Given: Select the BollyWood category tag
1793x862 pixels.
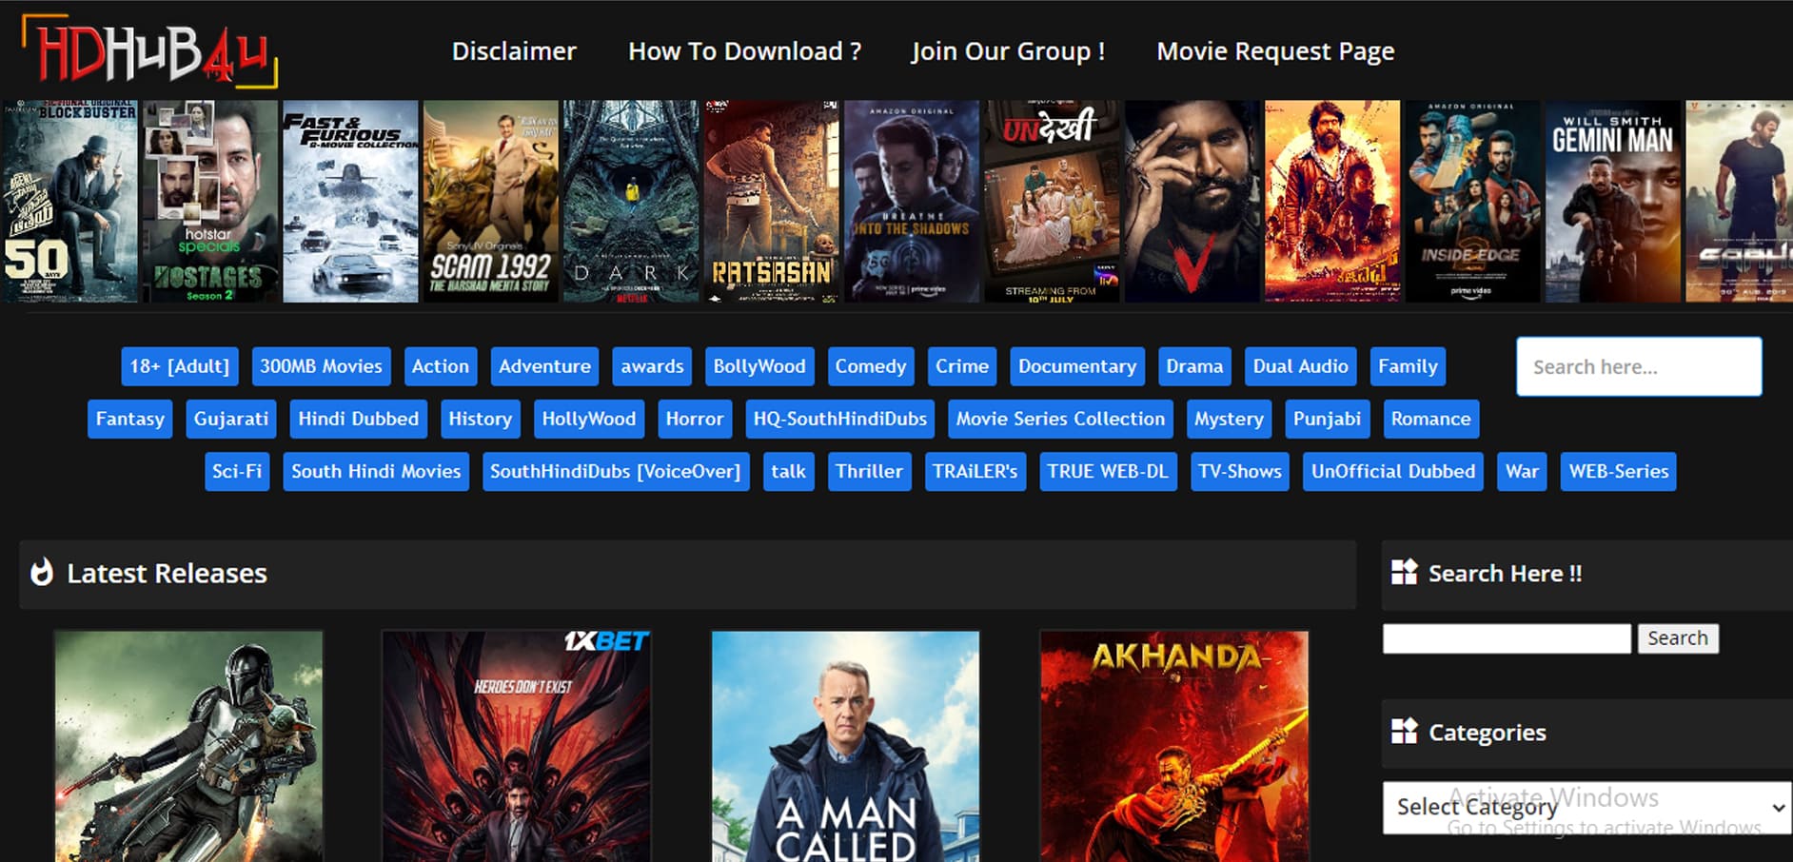Looking at the screenshot, I should pos(759,366).
